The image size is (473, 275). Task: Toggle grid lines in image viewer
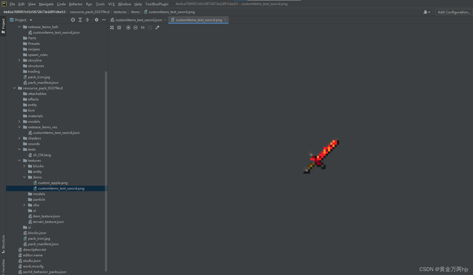[119, 28]
